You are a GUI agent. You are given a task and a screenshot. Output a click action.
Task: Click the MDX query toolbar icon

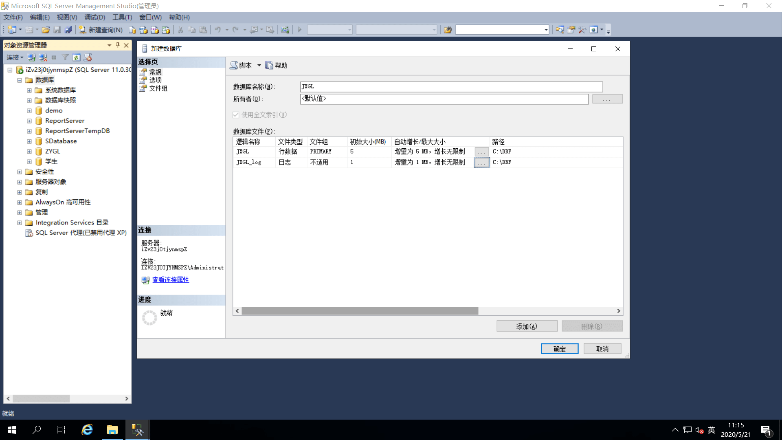[143, 30]
